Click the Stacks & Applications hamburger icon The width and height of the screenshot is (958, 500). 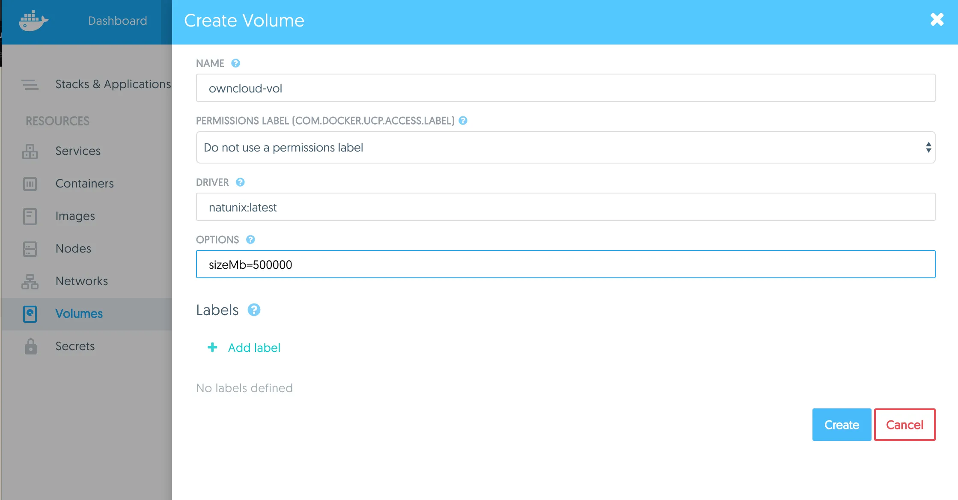30,84
